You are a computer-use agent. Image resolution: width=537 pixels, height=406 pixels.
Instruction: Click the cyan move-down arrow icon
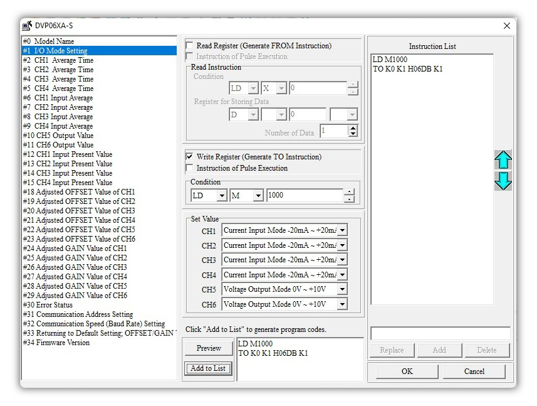pyautogui.click(x=503, y=181)
